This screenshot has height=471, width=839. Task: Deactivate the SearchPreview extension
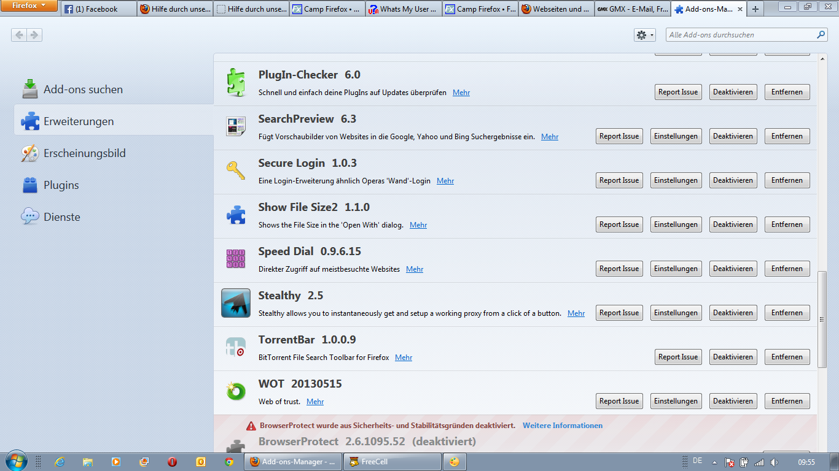click(x=733, y=136)
